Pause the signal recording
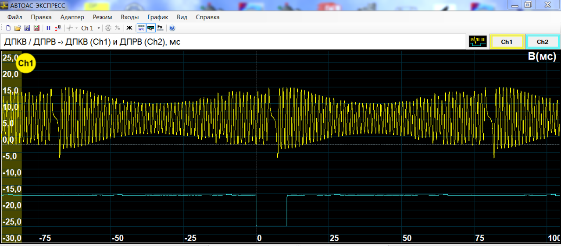 pos(48,28)
